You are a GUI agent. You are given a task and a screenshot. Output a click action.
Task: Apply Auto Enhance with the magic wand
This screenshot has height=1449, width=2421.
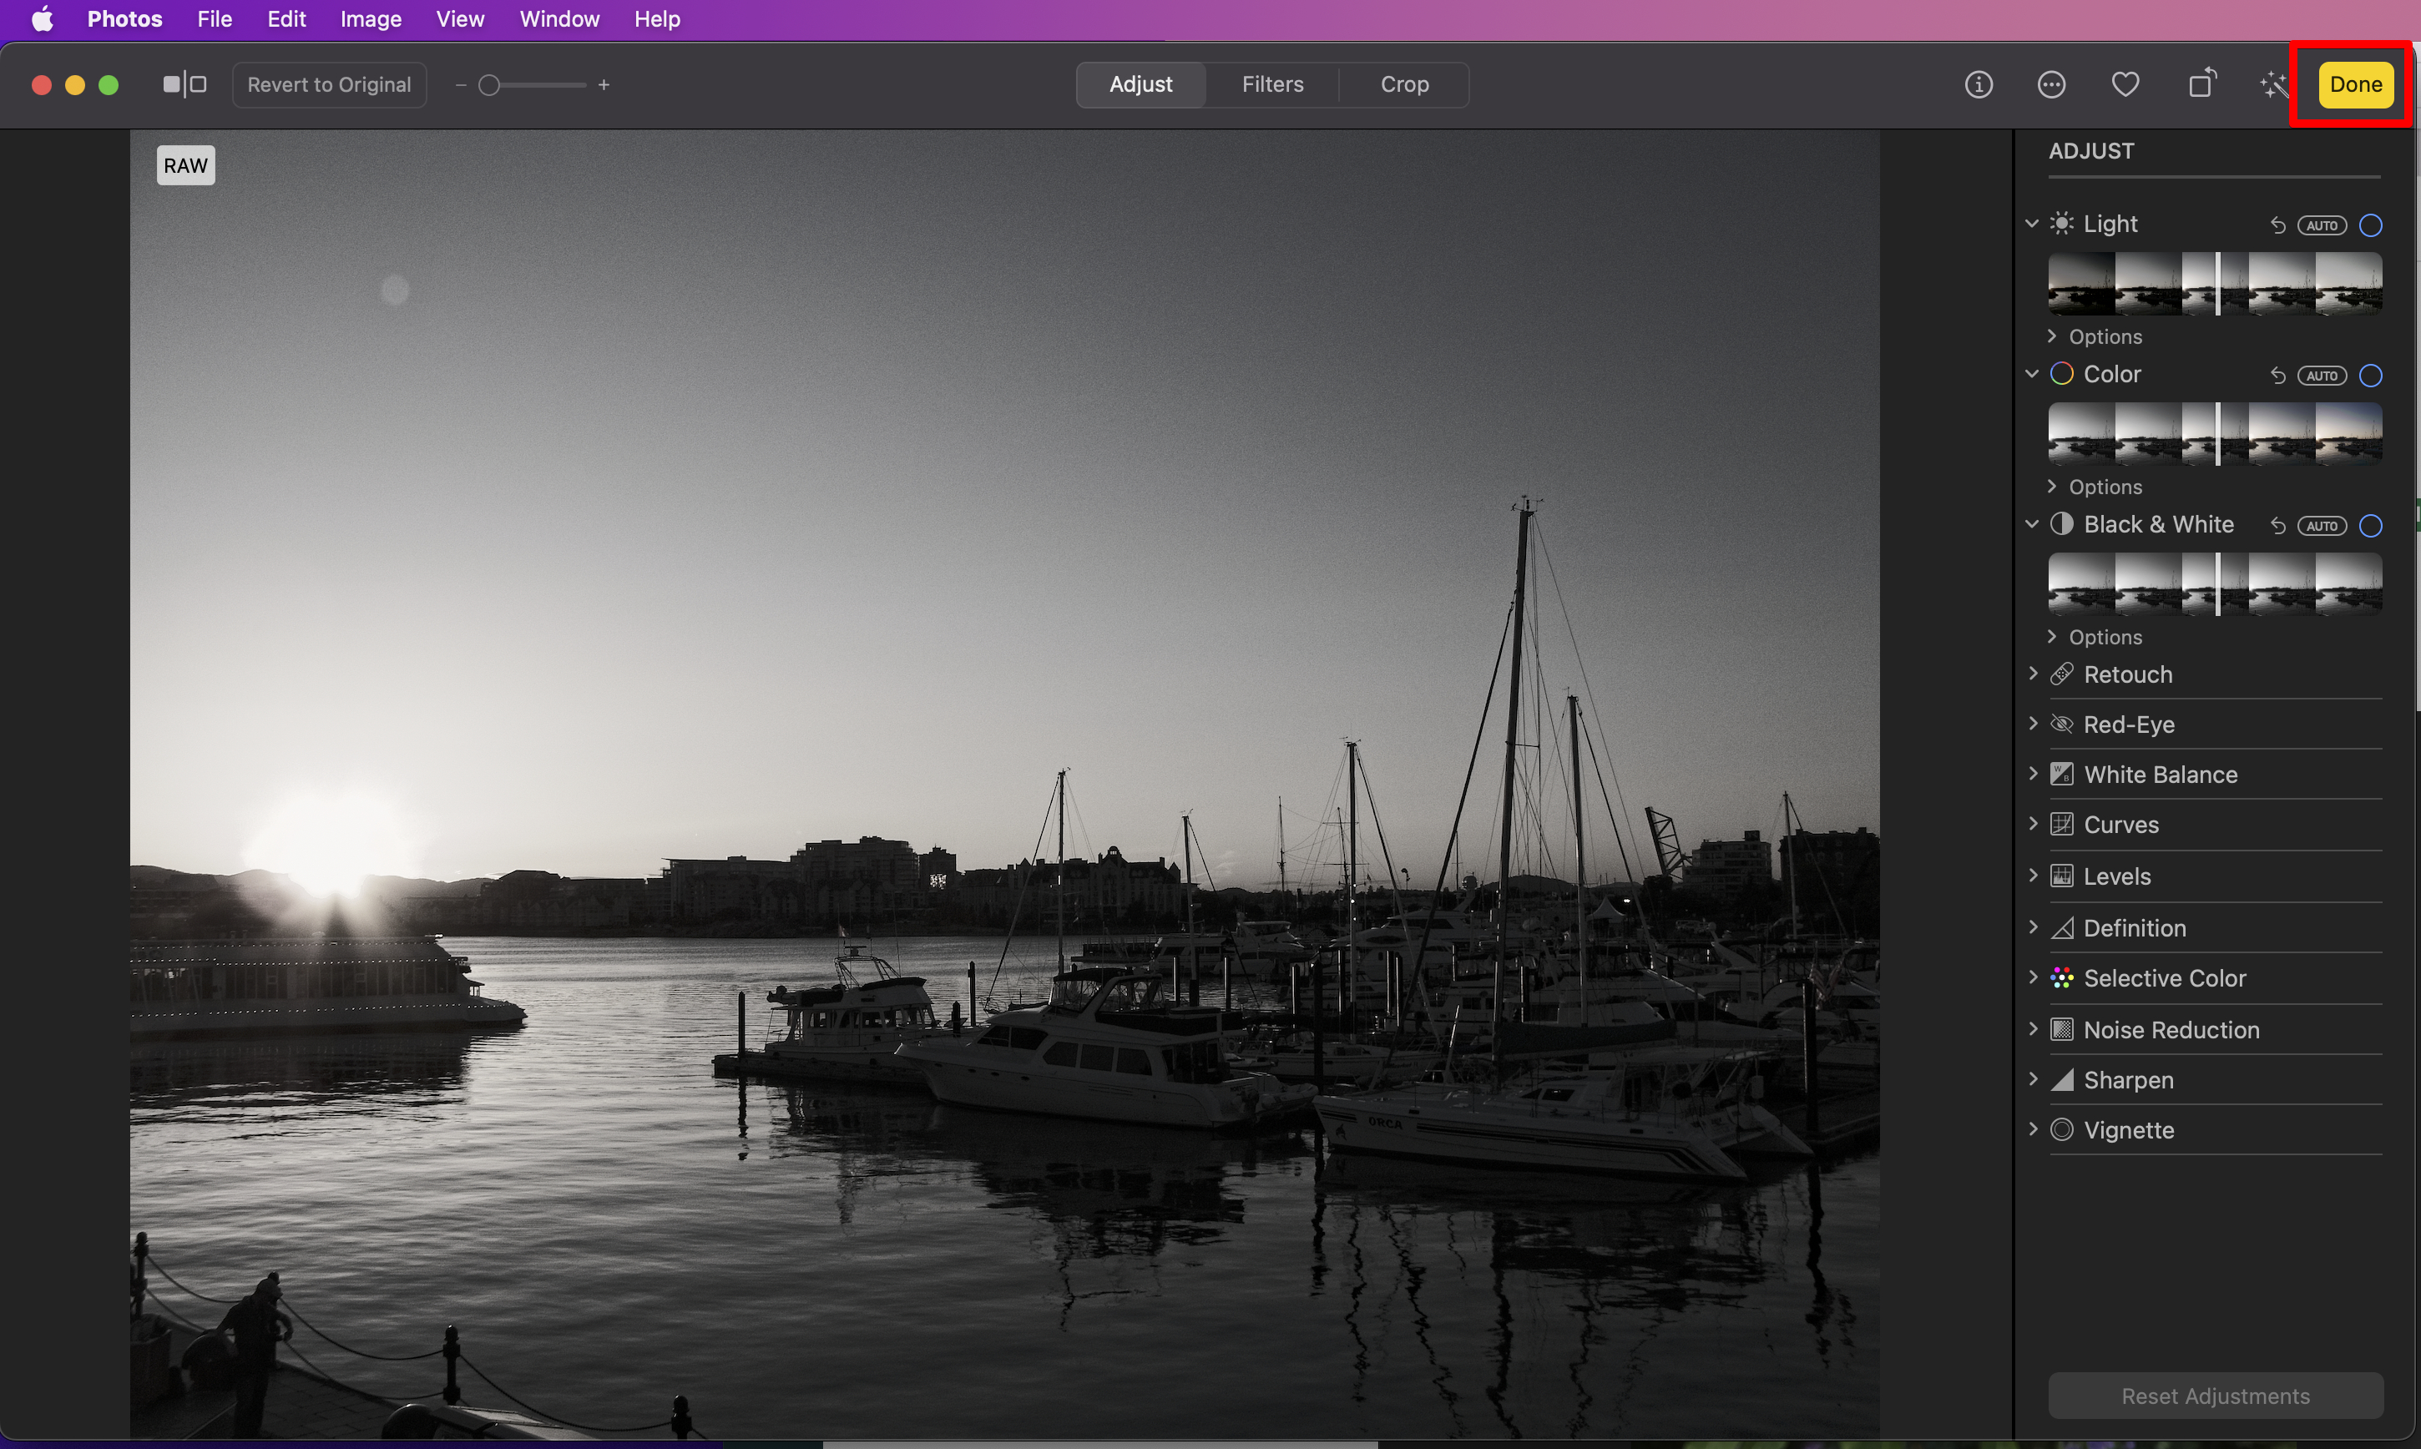[2273, 85]
